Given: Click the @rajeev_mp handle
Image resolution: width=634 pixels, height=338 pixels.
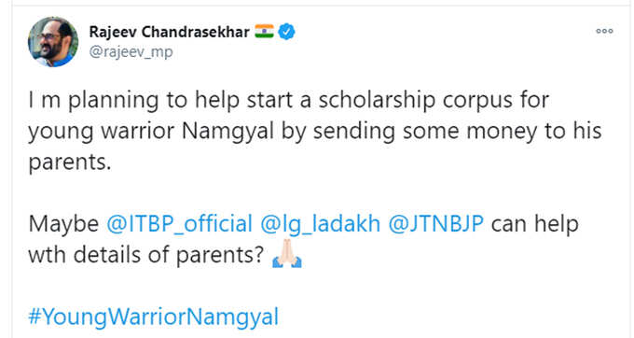Looking at the screenshot, I should tap(131, 52).
